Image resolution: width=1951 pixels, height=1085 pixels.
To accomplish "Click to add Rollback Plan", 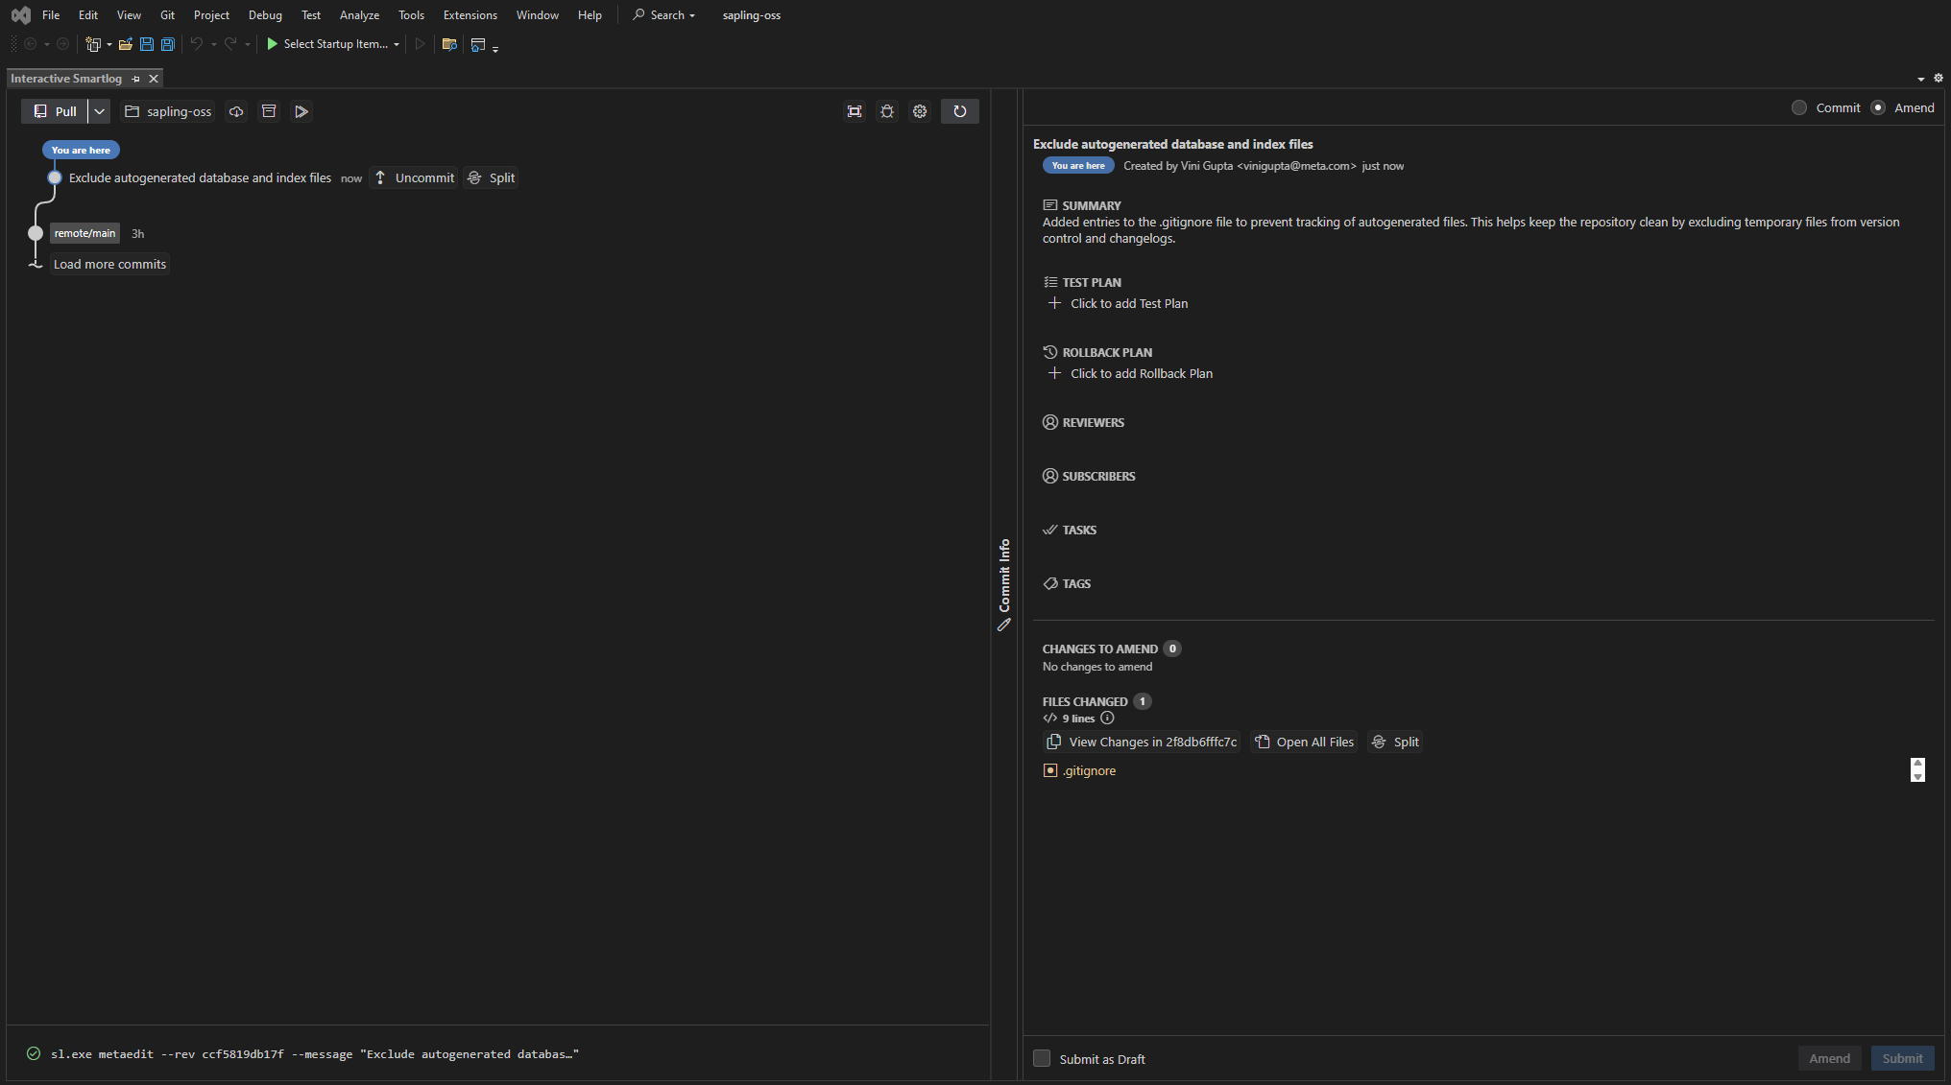I will click(x=1130, y=373).
